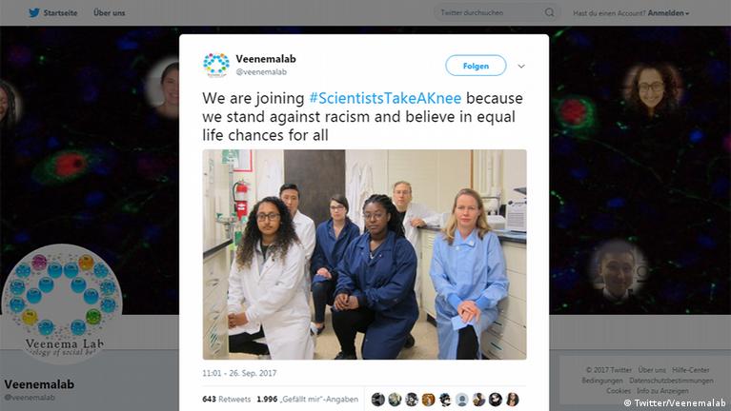The width and height of the screenshot is (731, 411).
Task: Click the search magnifier icon
Action: point(550,12)
